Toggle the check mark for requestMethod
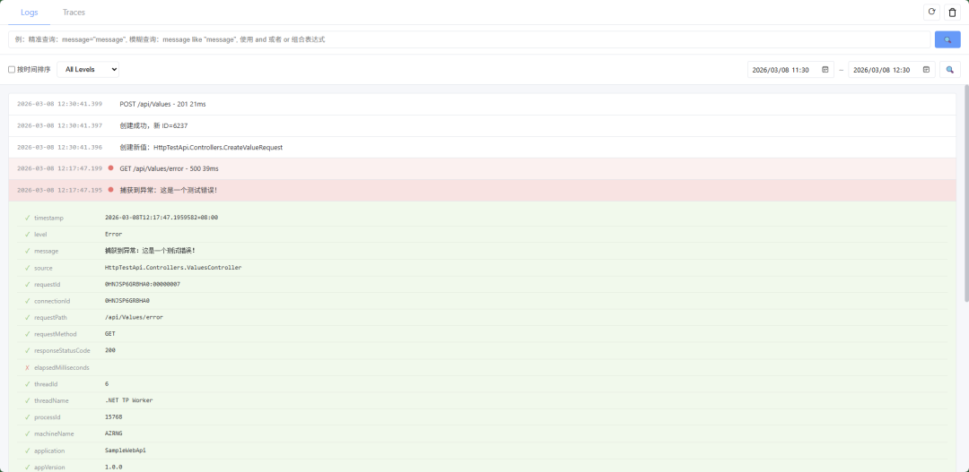The height and width of the screenshot is (472, 969). point(27,334)
